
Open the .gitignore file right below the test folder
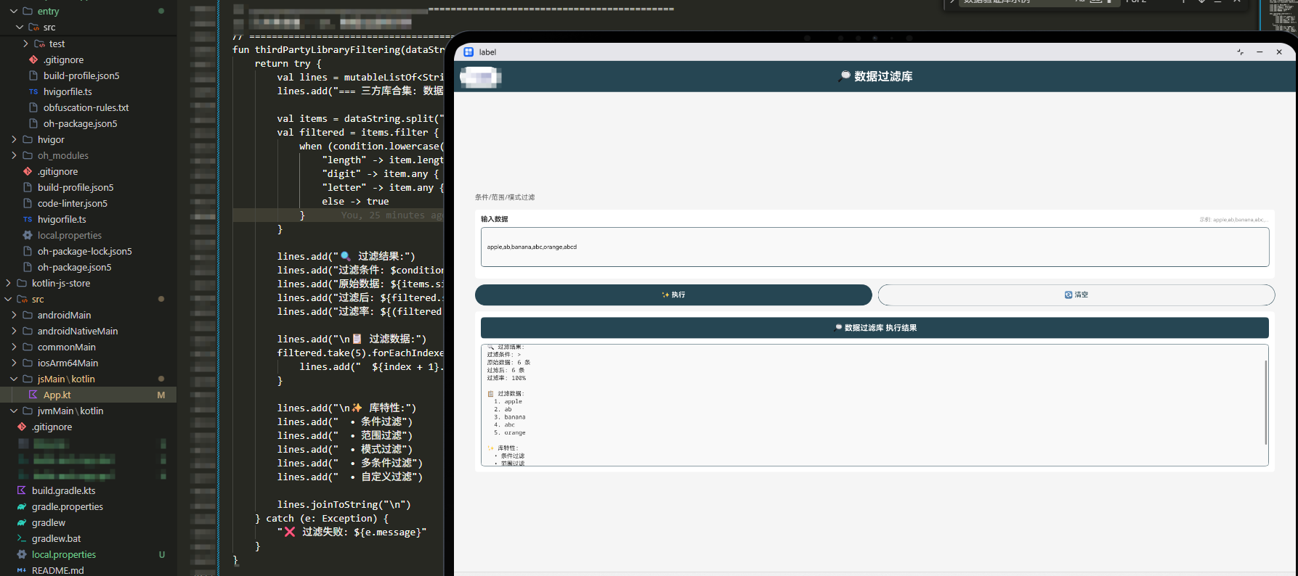[63, 59]
